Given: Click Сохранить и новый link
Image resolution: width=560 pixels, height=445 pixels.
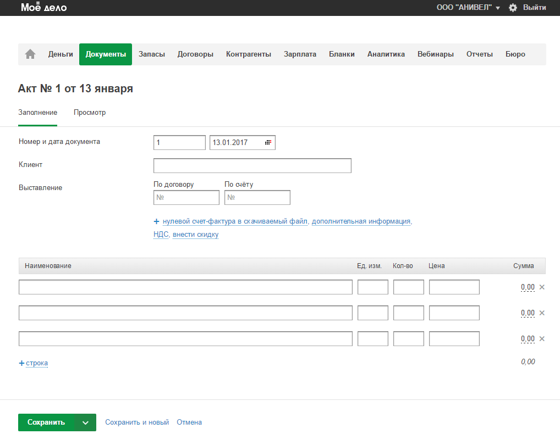Looking at the screenshot, I should [x=137, y=422].
